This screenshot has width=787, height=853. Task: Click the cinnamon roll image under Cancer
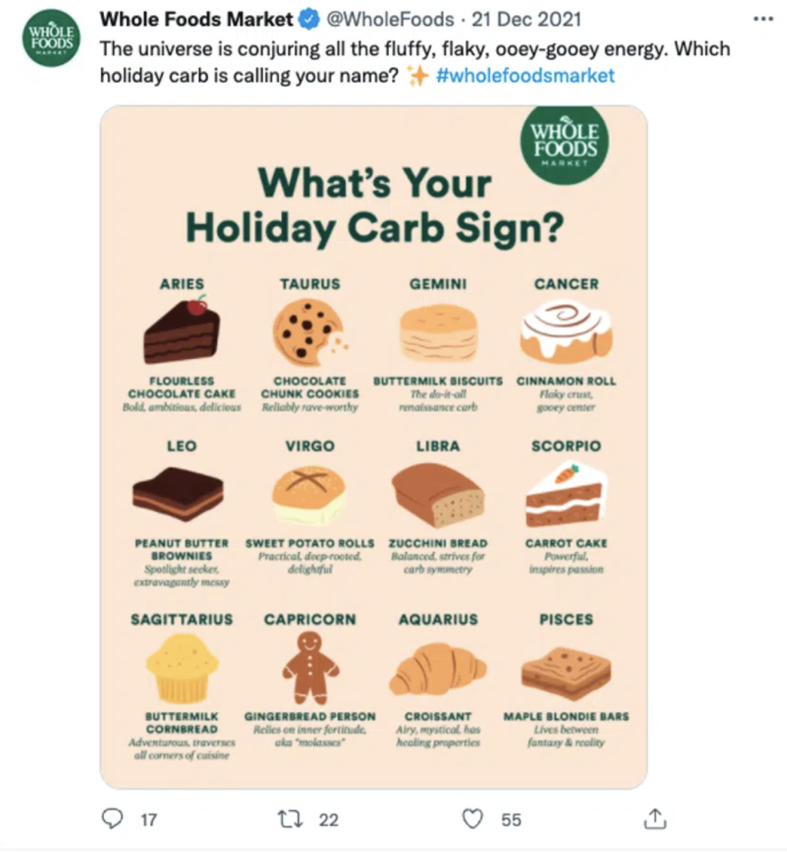(566, 332)
